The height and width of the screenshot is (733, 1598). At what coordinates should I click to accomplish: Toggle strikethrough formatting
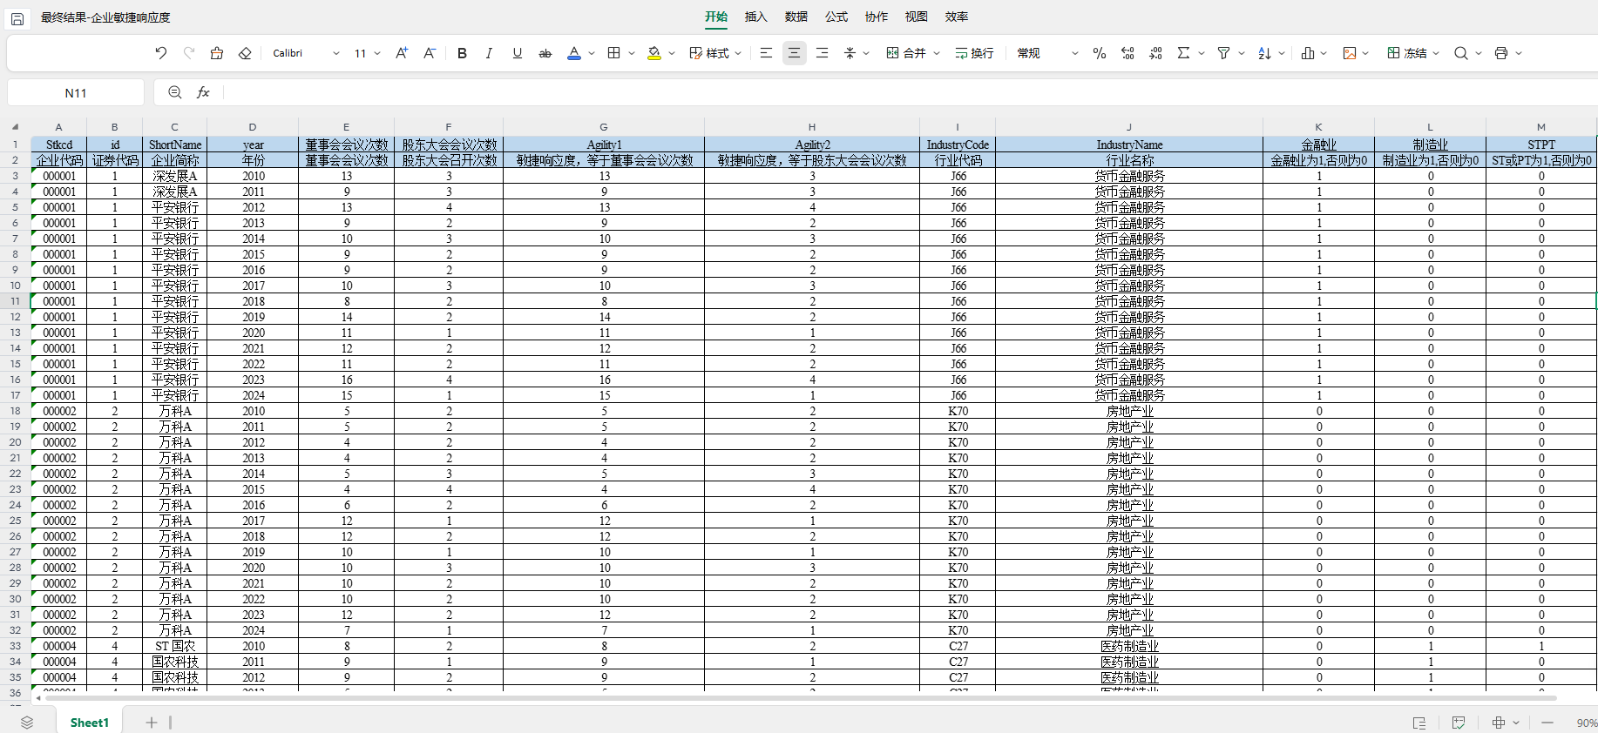[545, 53]
